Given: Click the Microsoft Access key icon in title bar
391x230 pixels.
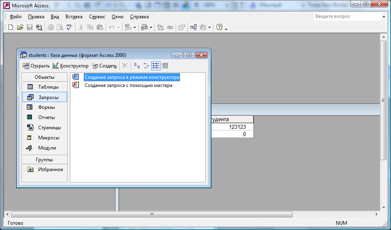Looking at the screenshot, I should pos(6,5).
